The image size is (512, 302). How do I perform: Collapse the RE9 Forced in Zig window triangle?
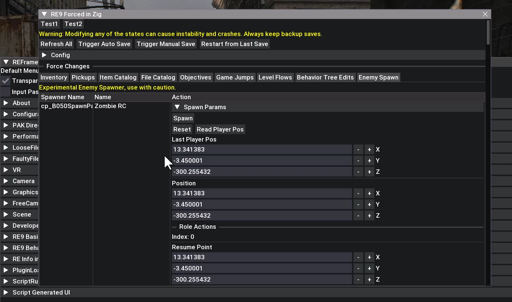tap(44, 14)
